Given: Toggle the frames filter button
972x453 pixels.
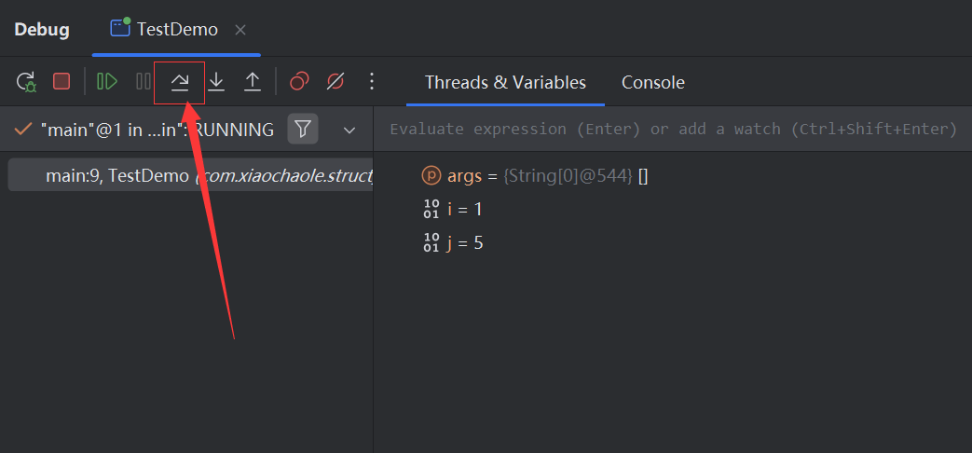Looking at the screenshot, I should point(303,130).
